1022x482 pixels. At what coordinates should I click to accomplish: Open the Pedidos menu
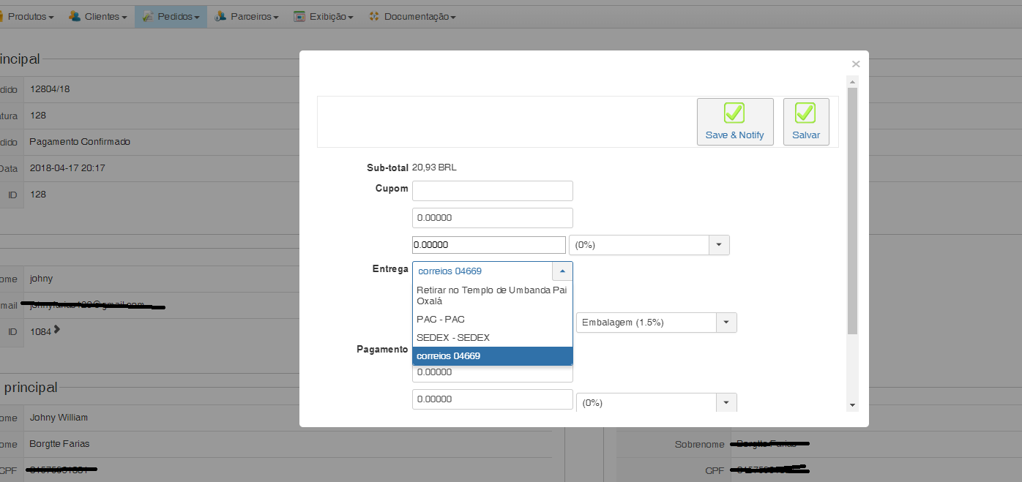pyautogui.click(x=171, y=16)
